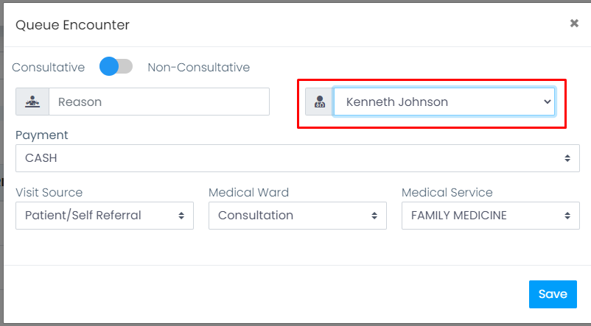
Task: Open the Consultation ward dropdown
Action: click(298, 216)
